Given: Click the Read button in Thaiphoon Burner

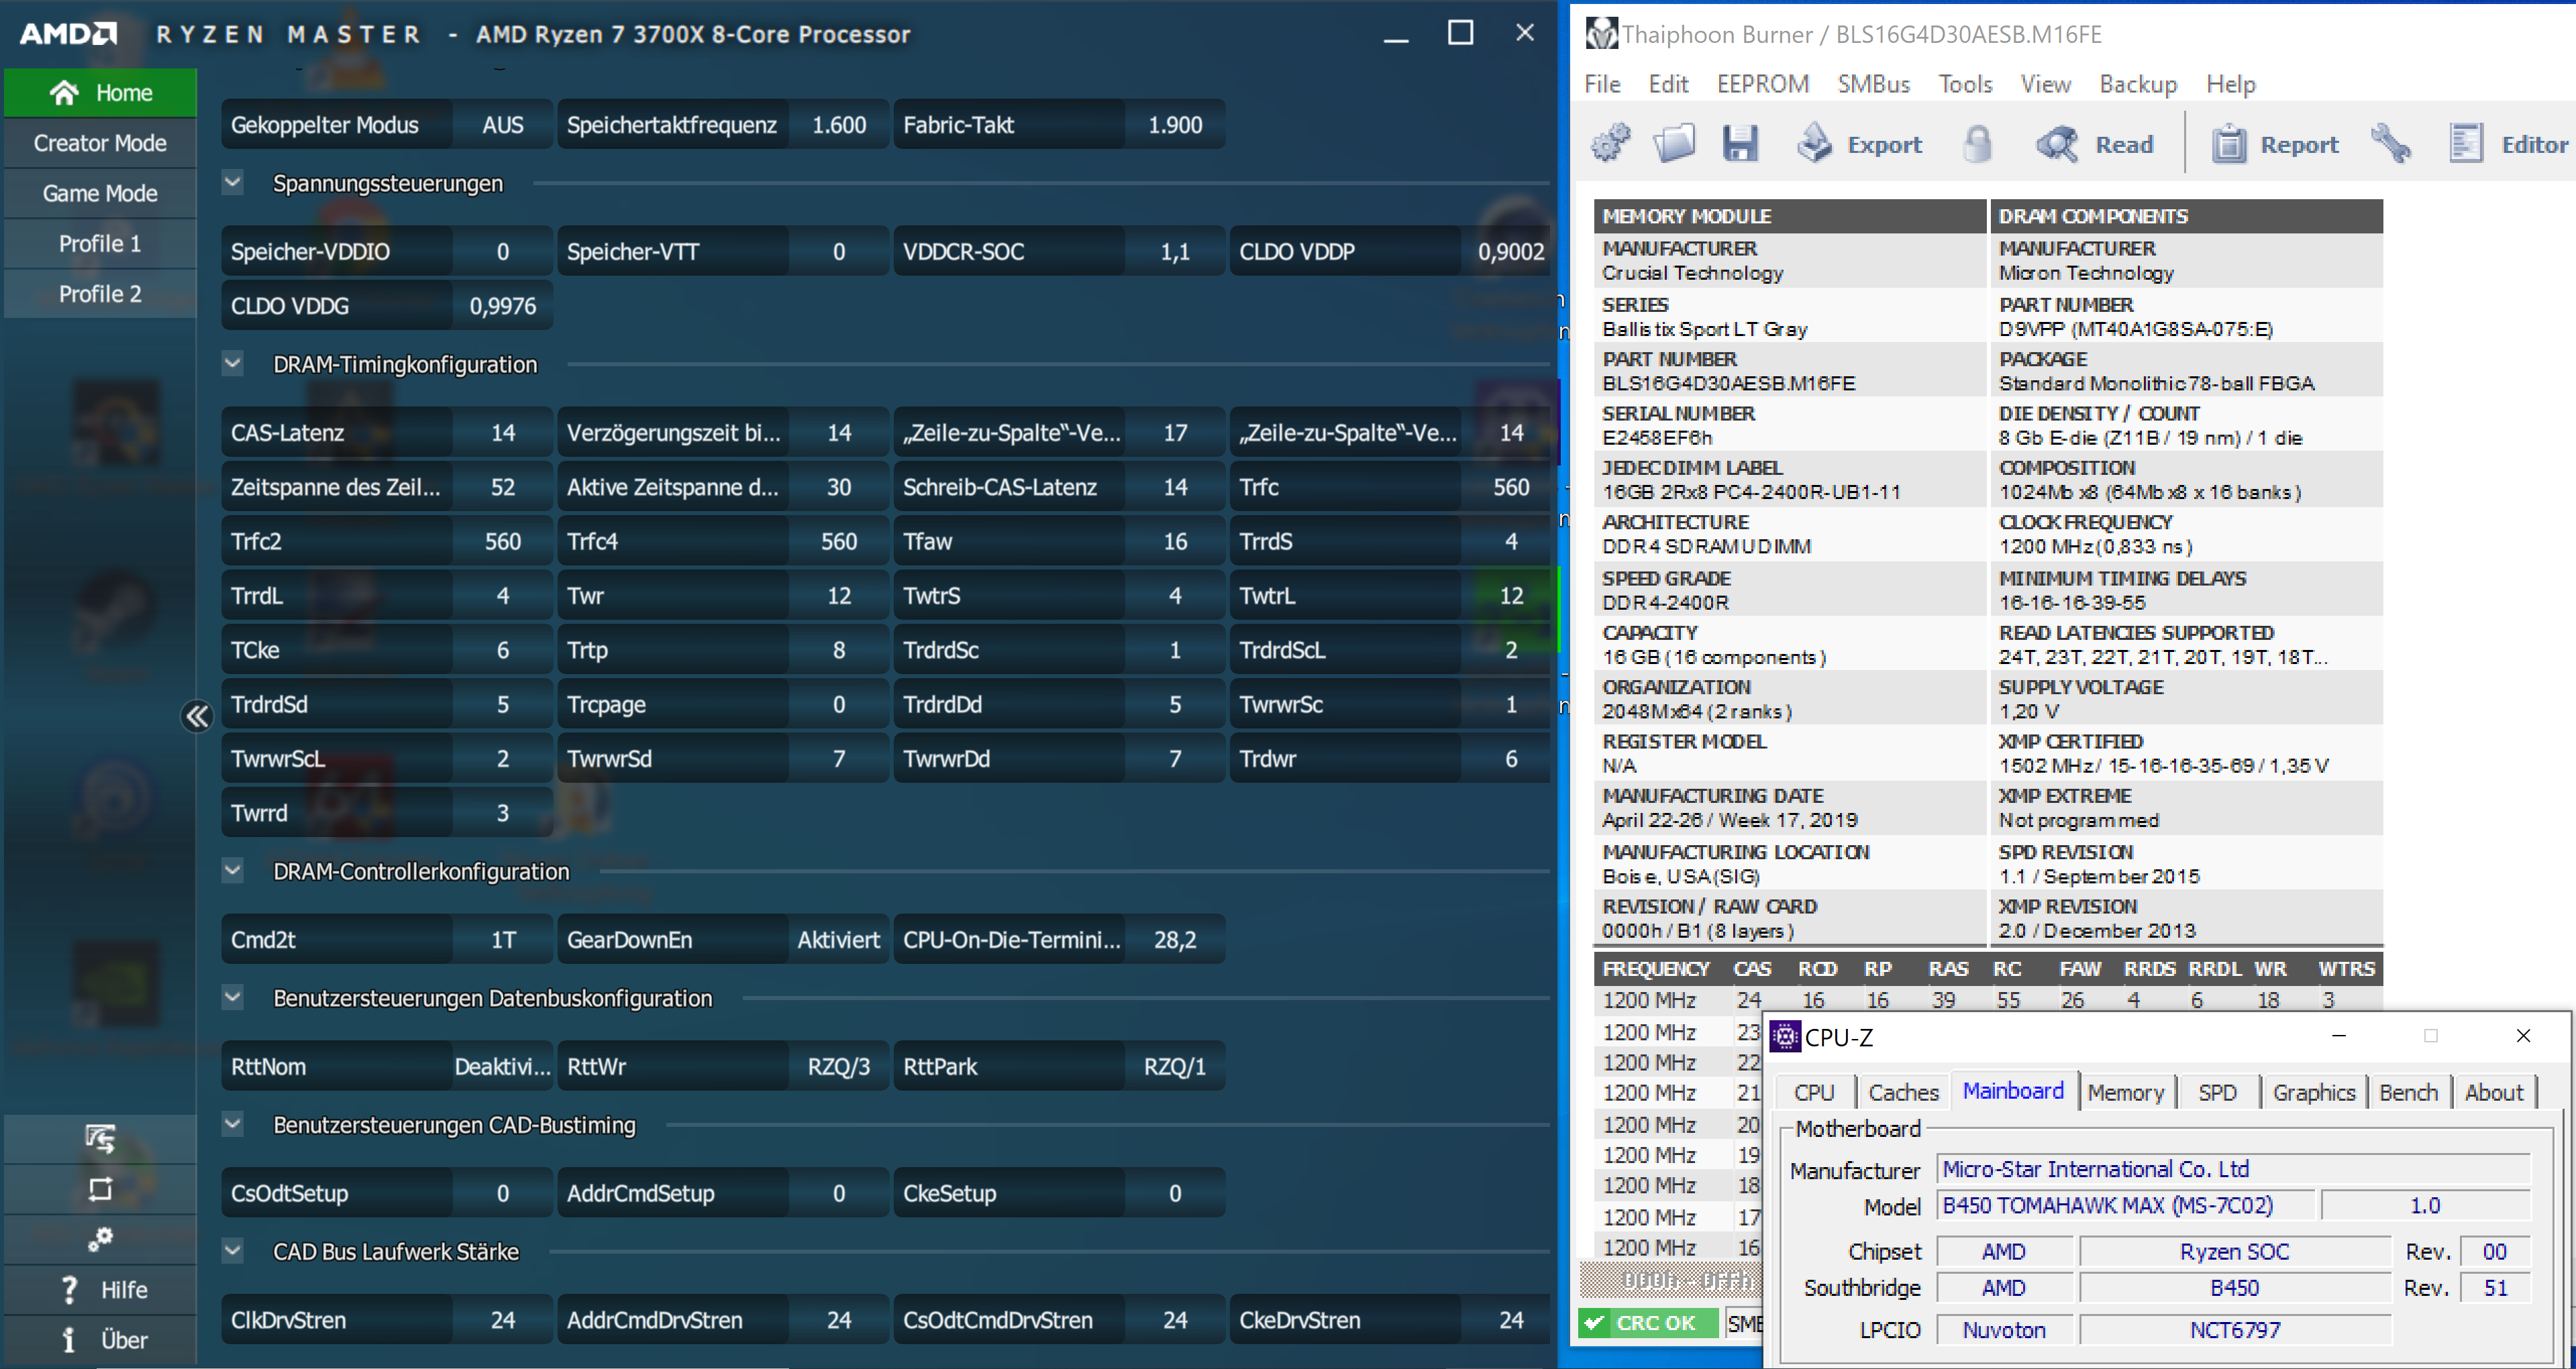Looking at the screenshot, I should pyautogui.click(x=2096, y=145).
